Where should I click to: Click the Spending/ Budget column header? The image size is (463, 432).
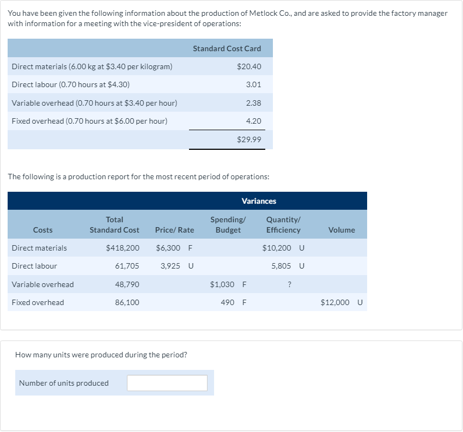pos(228,225)
